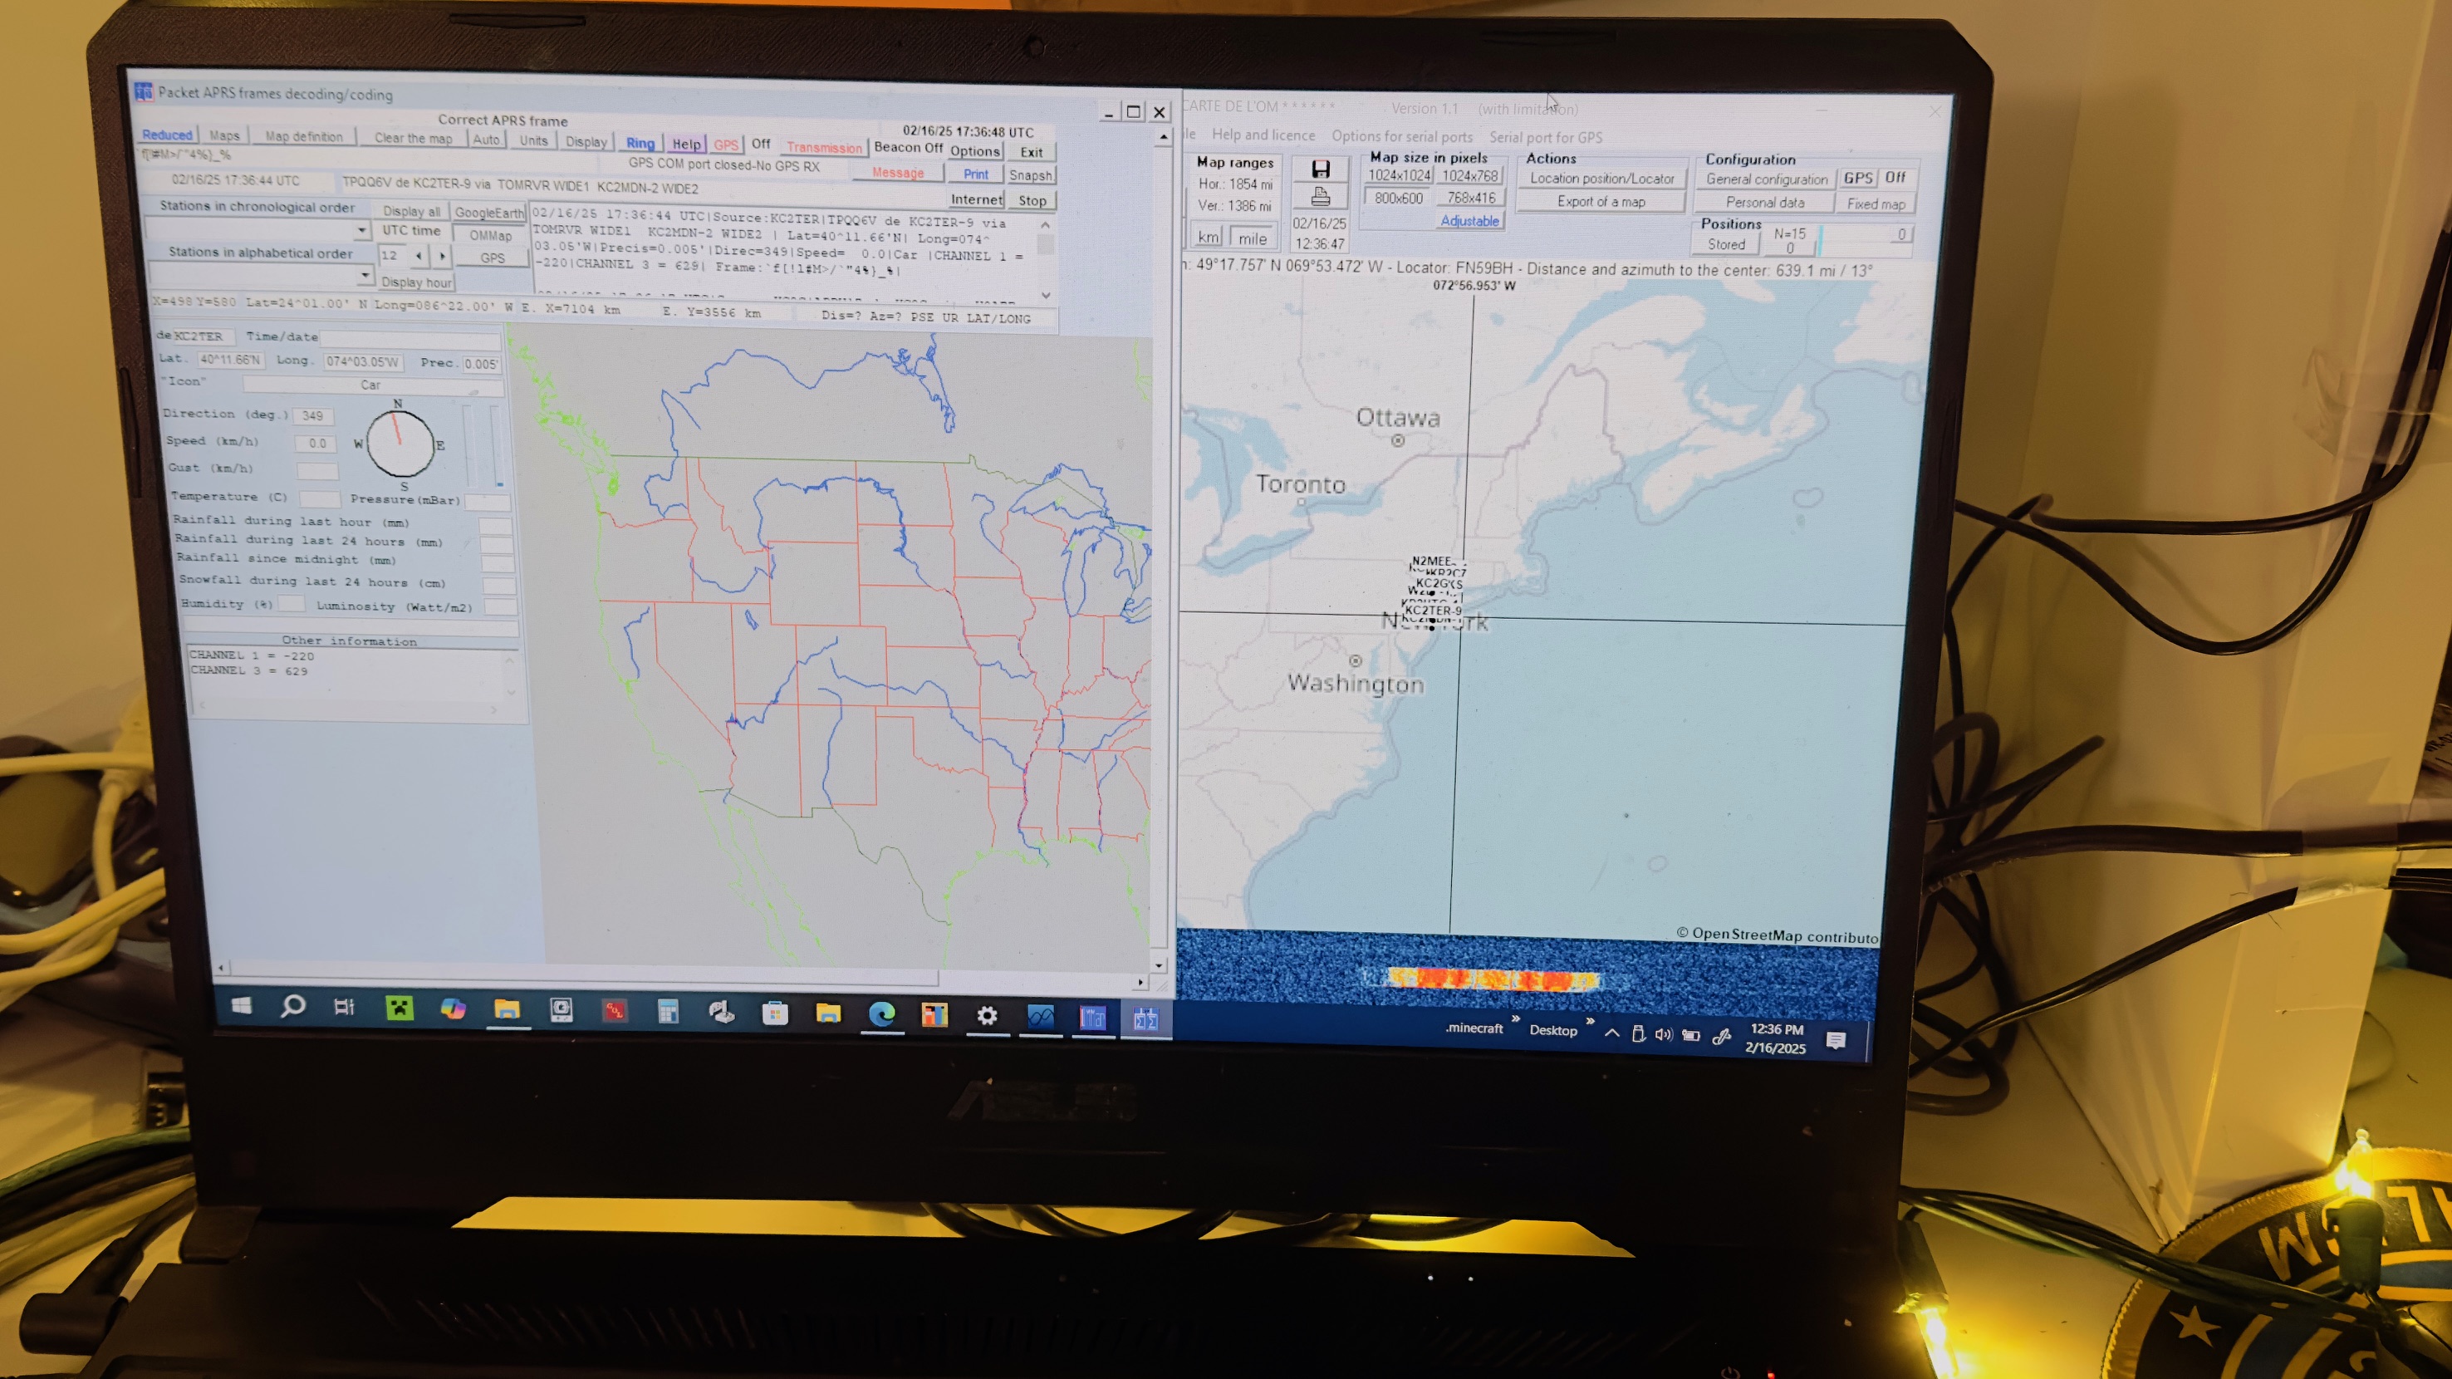This screenshot has width=2452, height=1379.
Task: Open Minecraft creeper icon in taskbar
Action: (x=399, y=1008)
